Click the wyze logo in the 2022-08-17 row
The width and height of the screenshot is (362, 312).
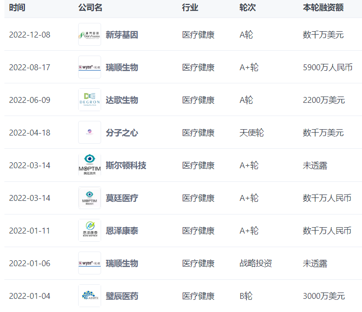[x=89, y=67]
